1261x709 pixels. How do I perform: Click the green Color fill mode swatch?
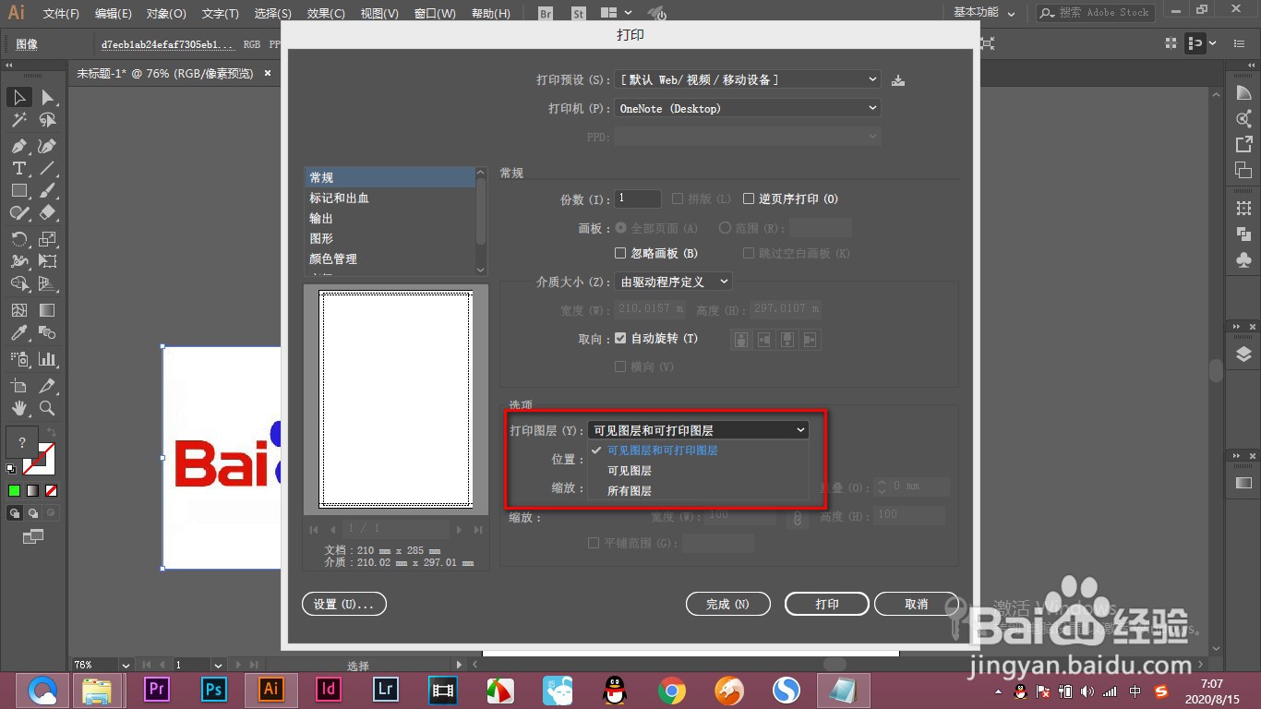point(15,491)
